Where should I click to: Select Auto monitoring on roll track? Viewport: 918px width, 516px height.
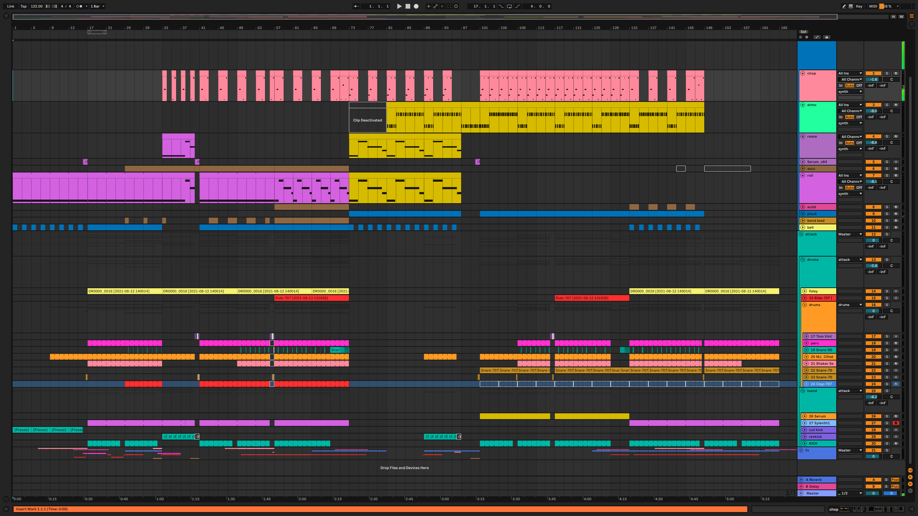[x=850, y=188]
